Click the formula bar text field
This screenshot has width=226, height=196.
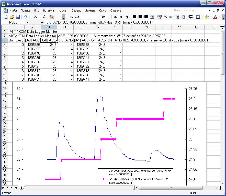click(133, 22)
